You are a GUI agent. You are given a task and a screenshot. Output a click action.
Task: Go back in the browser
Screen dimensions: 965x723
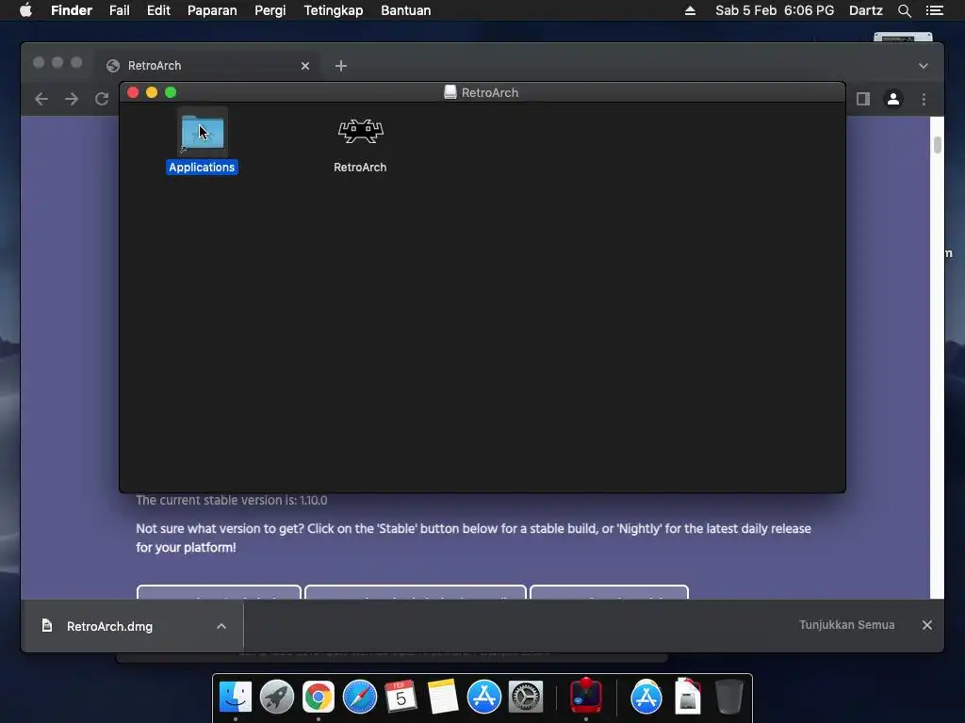coord(41,99)
